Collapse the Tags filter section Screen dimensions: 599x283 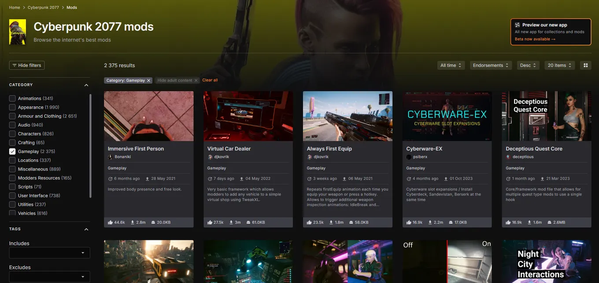[86, 229]
